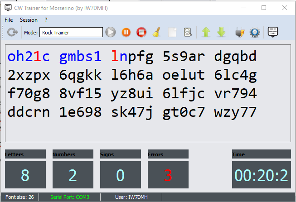Click the word oh21c in text area

coord(29,56)
